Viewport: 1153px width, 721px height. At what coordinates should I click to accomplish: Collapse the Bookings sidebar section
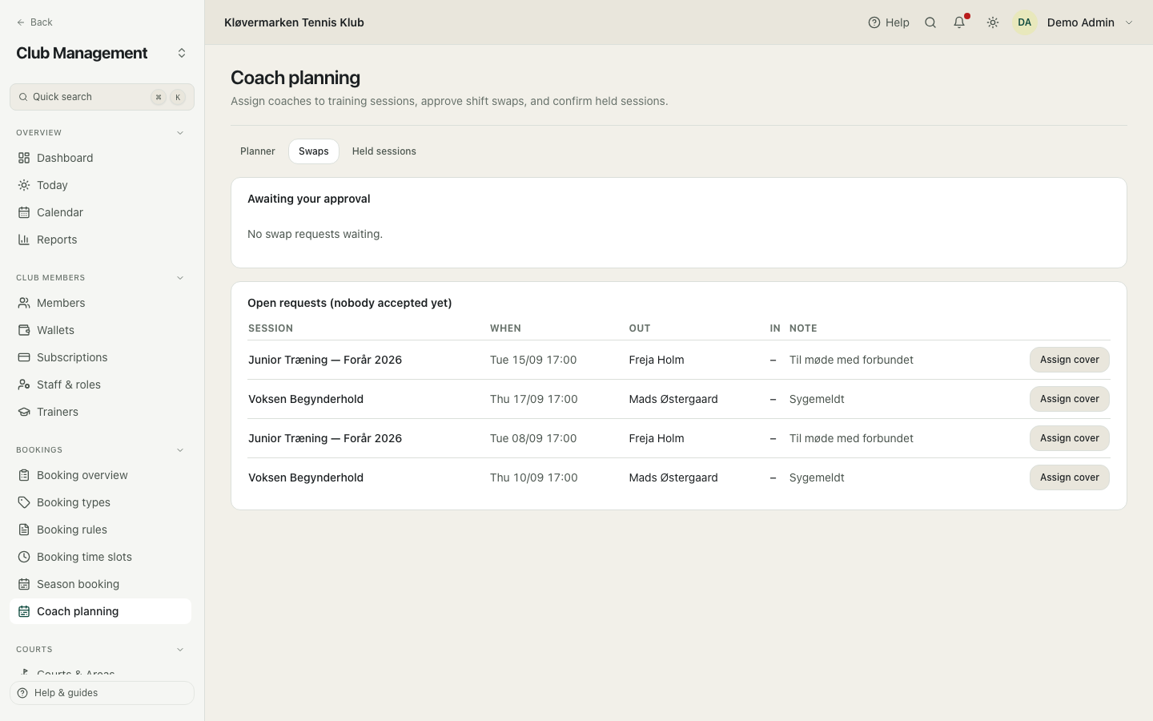180,450
